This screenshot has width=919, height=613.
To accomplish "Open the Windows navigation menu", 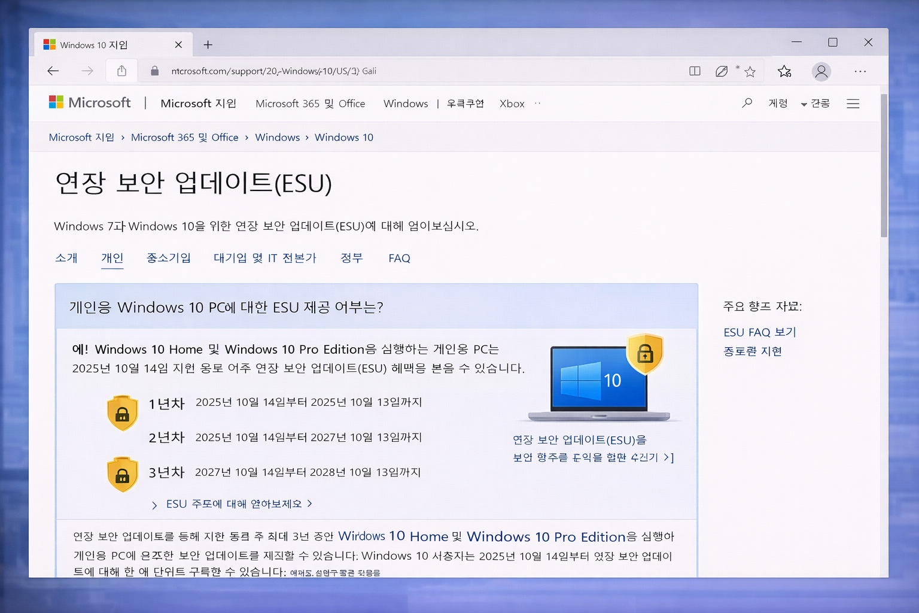I will coord(406,104).
